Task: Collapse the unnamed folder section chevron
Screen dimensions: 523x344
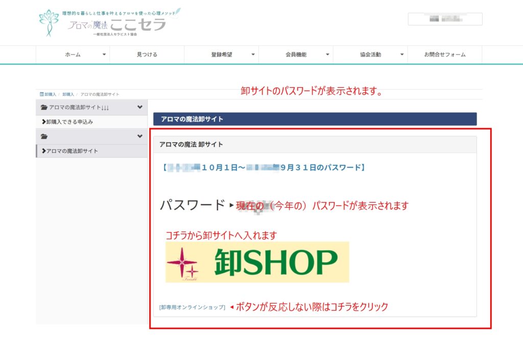Action: click(x=140, y=136)
